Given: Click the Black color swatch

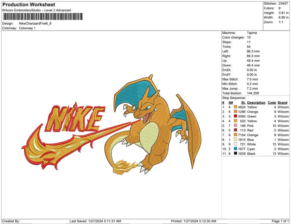Looking at the screenshot, I should click(235, 153).
